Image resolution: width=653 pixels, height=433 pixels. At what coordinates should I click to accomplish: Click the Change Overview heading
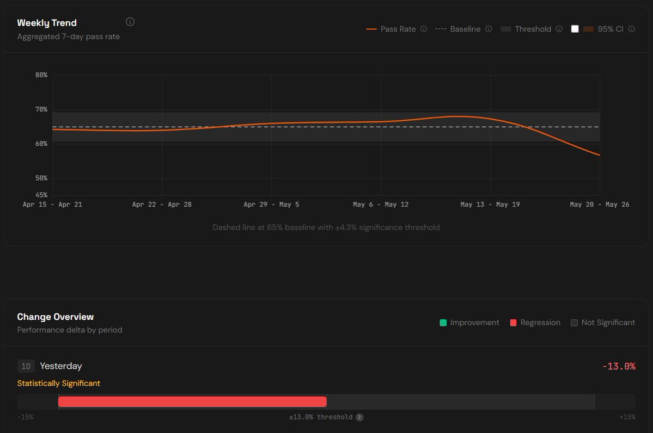pyautogui.click(x=56, y=317)
